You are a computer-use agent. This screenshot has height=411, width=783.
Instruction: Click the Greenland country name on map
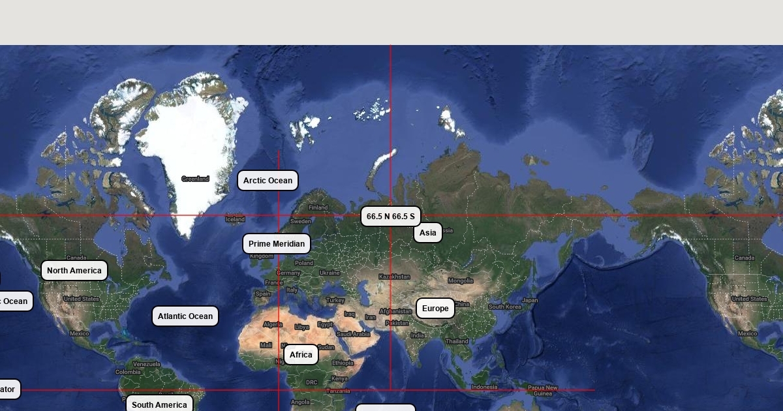195,179
